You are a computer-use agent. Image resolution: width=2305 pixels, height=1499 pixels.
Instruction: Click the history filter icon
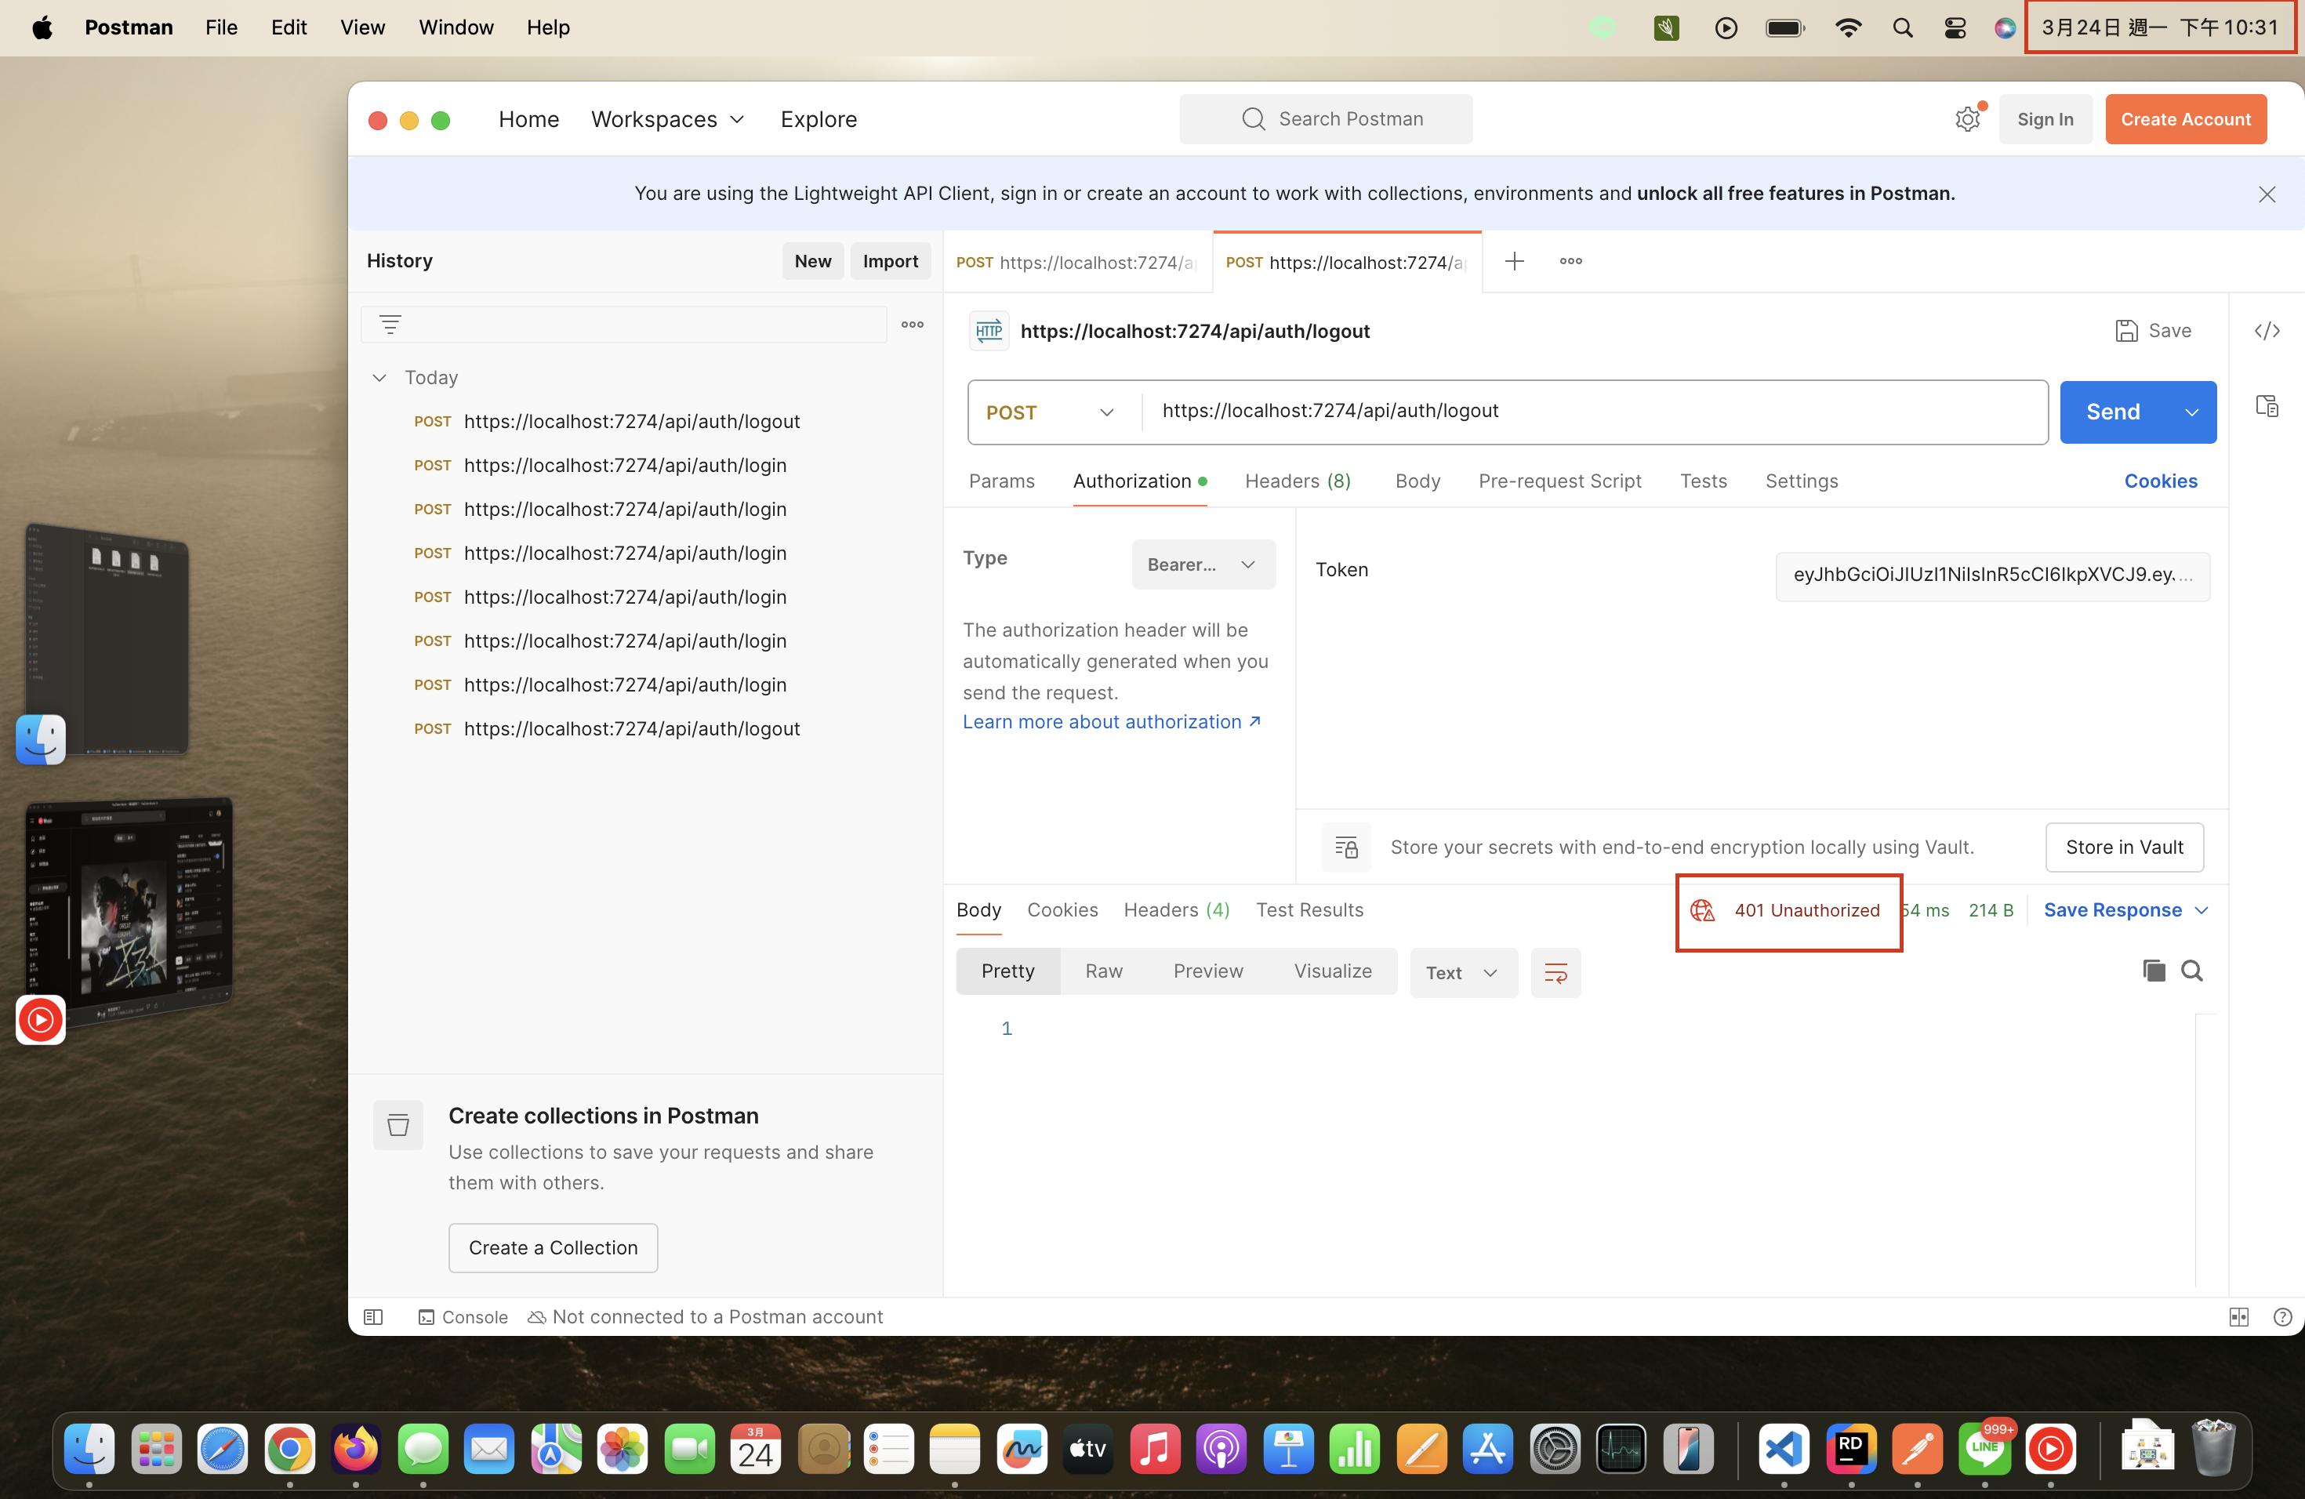pos(390,325)
